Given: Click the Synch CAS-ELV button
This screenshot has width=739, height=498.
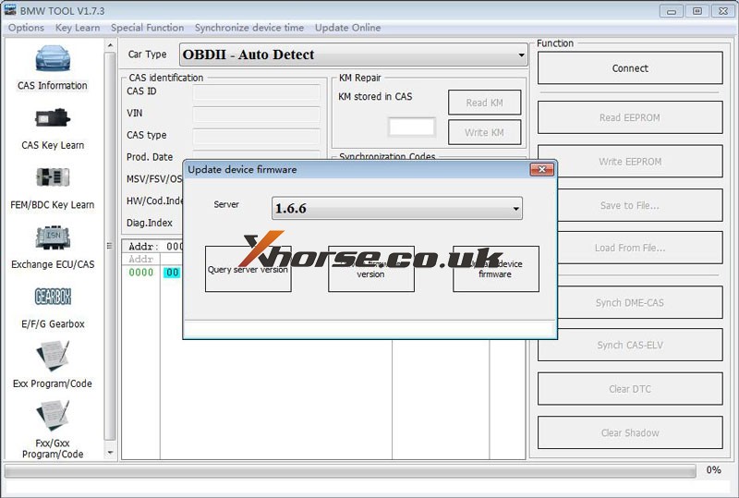Looking at the screenshot, I should [x=630, y=345].
